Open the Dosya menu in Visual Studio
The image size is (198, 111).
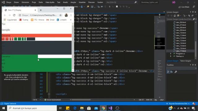coord(9,2)
